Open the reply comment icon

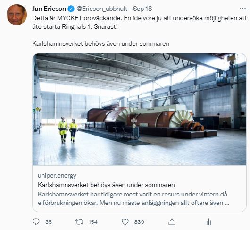(x=36, y=221)
